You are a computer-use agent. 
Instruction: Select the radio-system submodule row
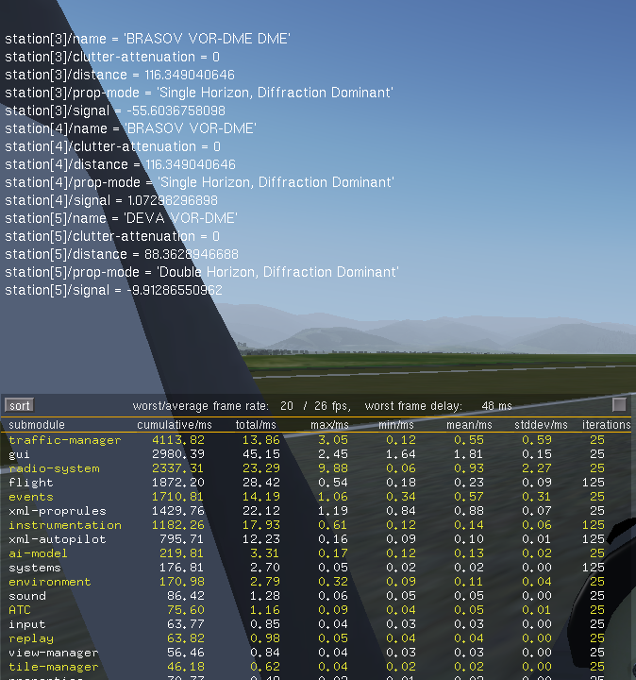[51, 468]
